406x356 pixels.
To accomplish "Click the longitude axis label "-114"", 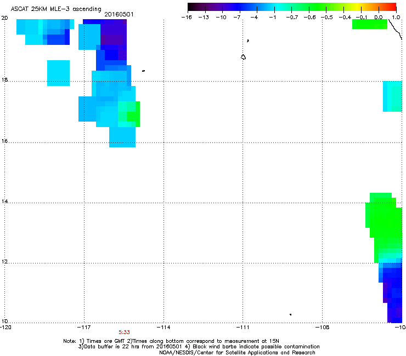I will point(163,328).
